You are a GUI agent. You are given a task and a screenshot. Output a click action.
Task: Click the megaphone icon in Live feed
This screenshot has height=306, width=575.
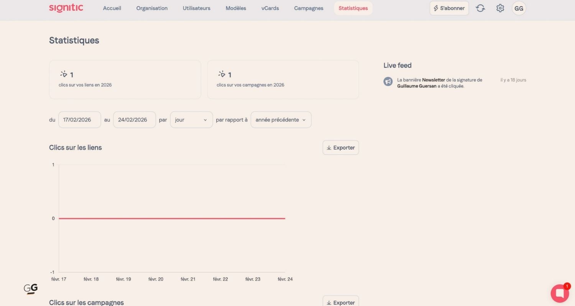[388, 81]
